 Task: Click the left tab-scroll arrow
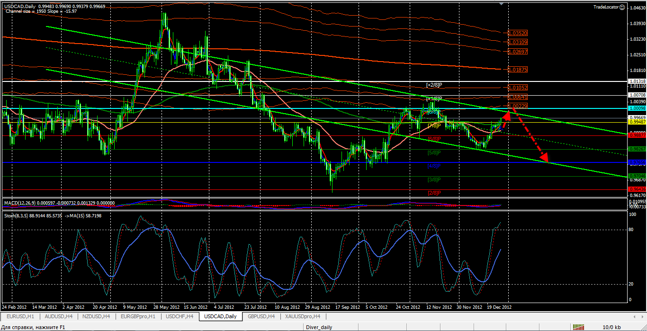pyautogui.click(x=635, y=316)
